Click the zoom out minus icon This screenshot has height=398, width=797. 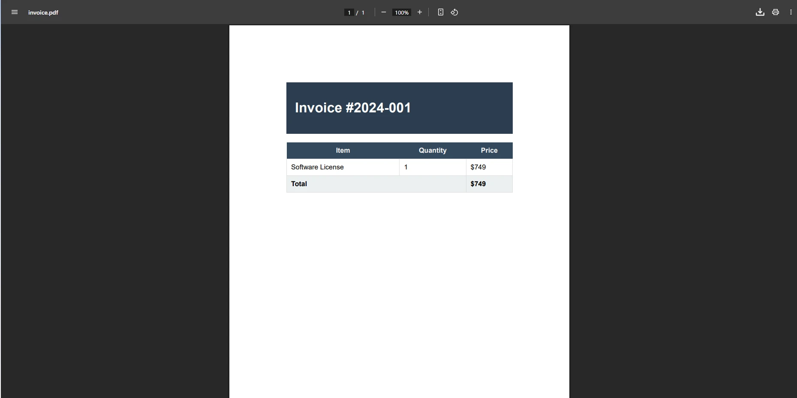(384, 12)
